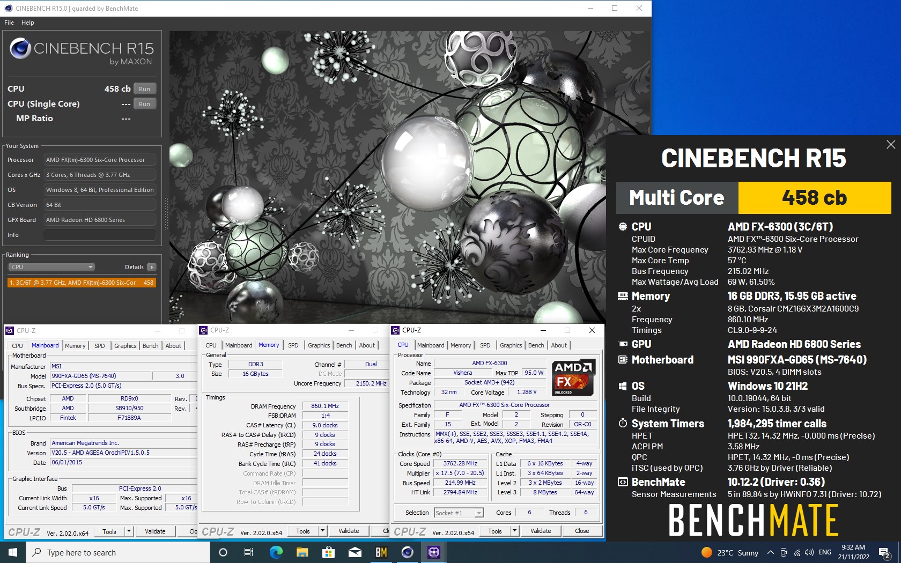Click ENG input language indicator
Viewport: 901px width, 563px height.
pos(825,552)
